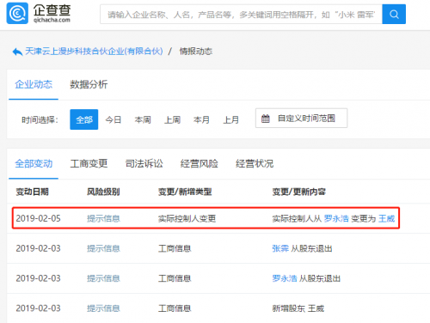Click the 2019-02-05 date cell
Screen dimensions: 430x323
pos(39,219)
